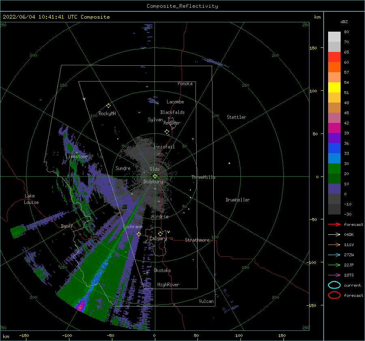365x341 pixels.
Task: Click the red forecast arrow in legend
Action: (x=334, y=224)
